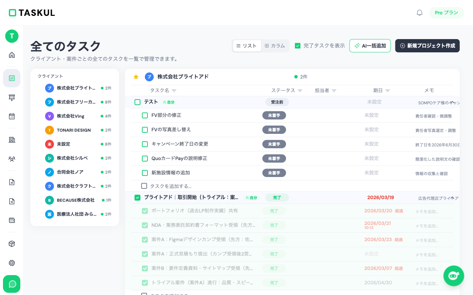The width and height of the screenshot is (473, 295).
Task: Open the presentation board icon in sidebar
Action: tap(12, 97)
